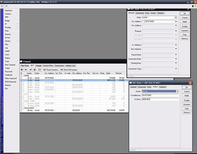Open Extra tab in upper NAT Rule

pos(147,13)
